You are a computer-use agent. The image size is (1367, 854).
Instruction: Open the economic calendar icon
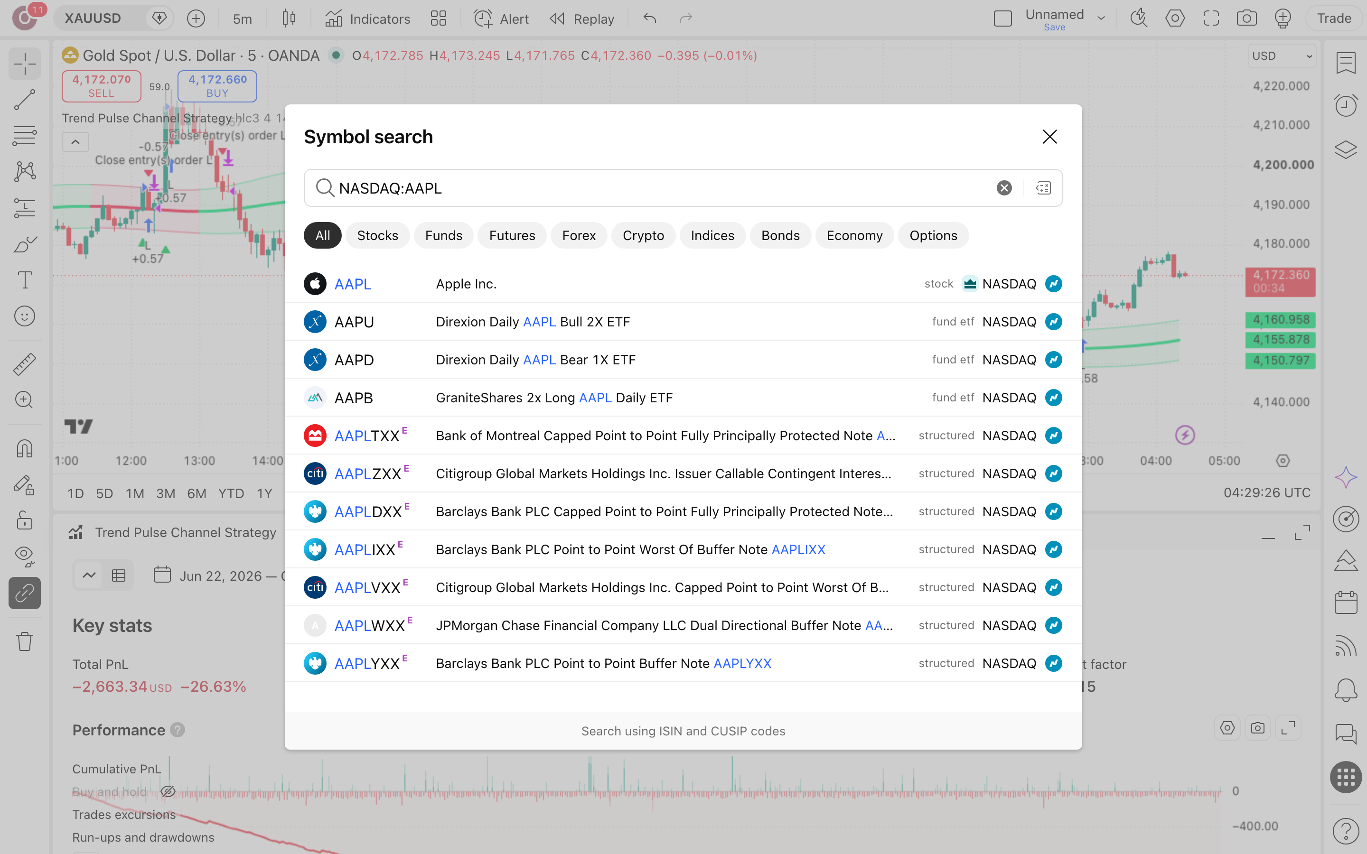(1346, 603)
